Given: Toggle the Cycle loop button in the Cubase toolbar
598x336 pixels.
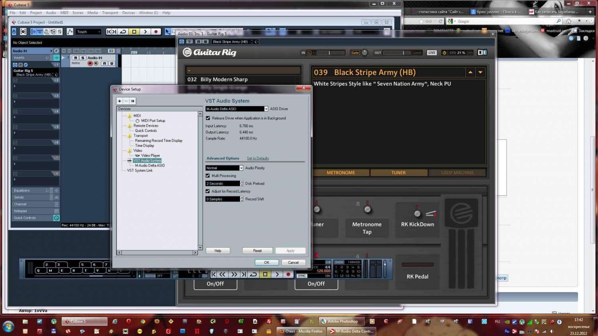Looking at the screenshot, I should pos(123,32).
